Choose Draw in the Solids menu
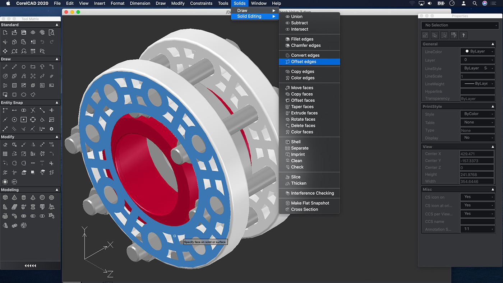Viewport: 503px width, 283px height. pyautogui.click(x=255, y=10)
